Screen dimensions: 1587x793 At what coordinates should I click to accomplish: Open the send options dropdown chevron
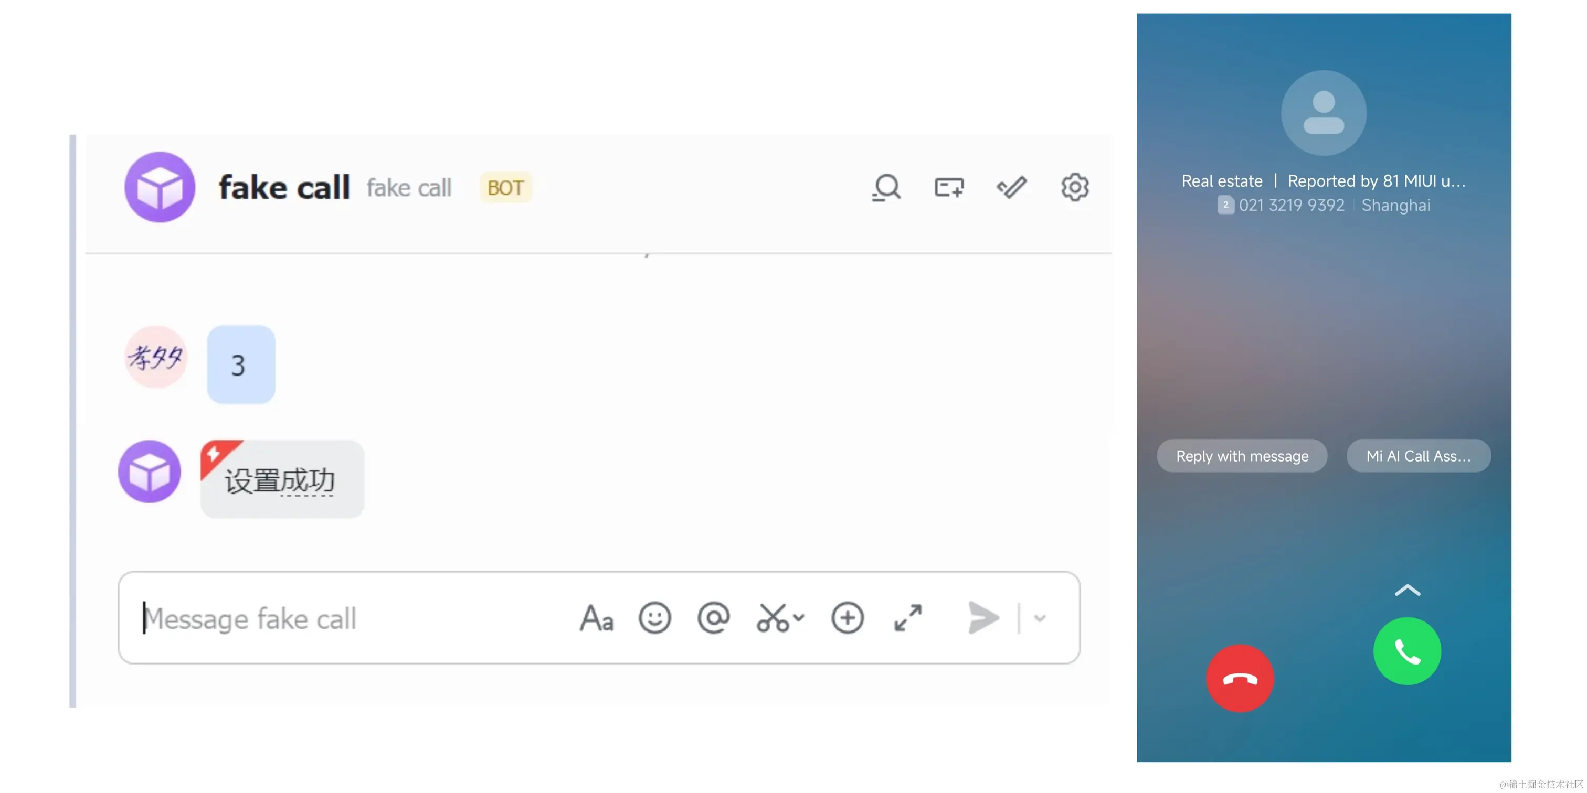pos(1040,618)
